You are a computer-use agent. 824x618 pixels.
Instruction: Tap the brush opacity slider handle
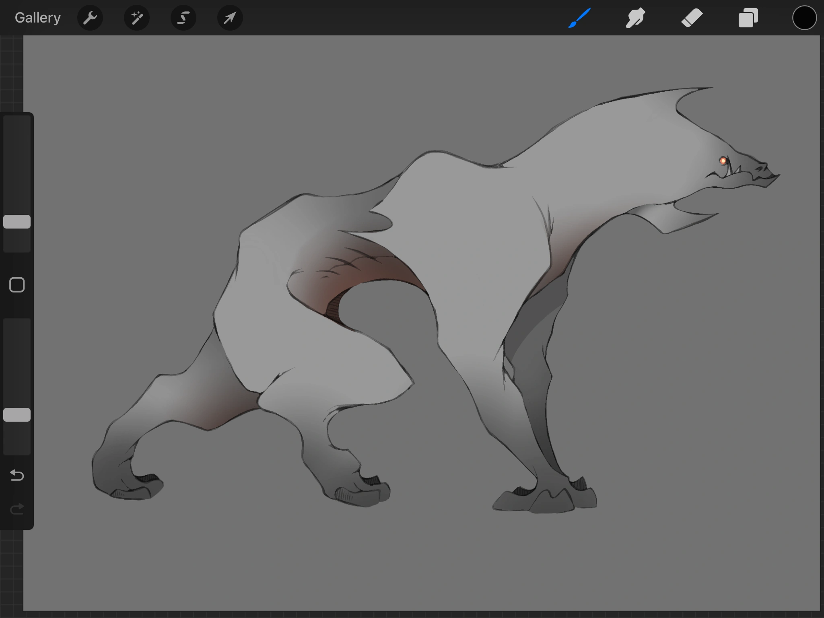tap(16, 414)
